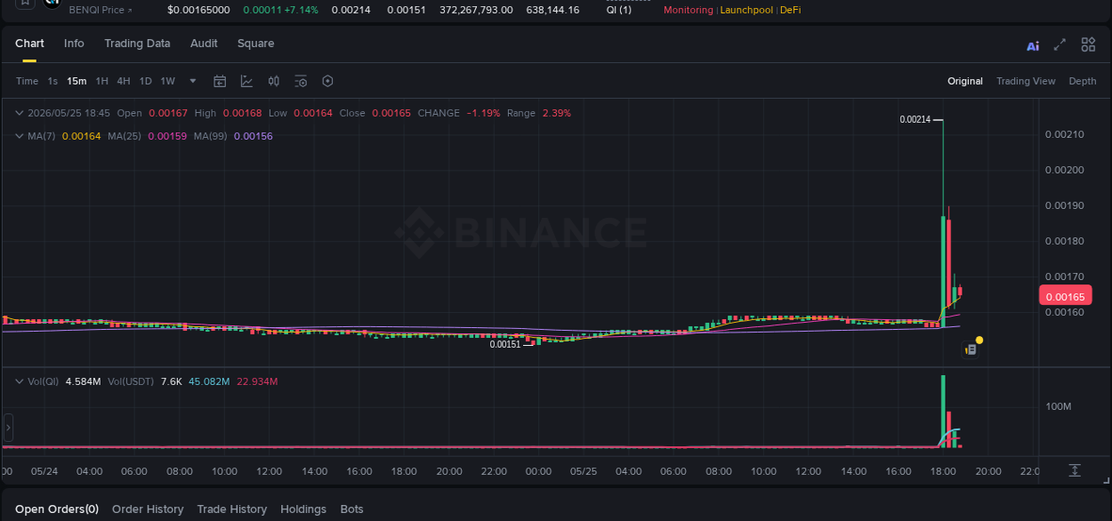Add pair to favorites star
Viewport: 1112px width, 521px height.
point(26,4)
